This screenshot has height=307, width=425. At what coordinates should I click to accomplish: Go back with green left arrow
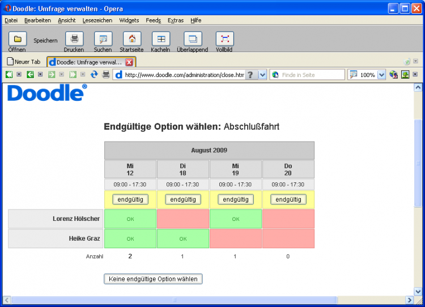pos(30,75)
